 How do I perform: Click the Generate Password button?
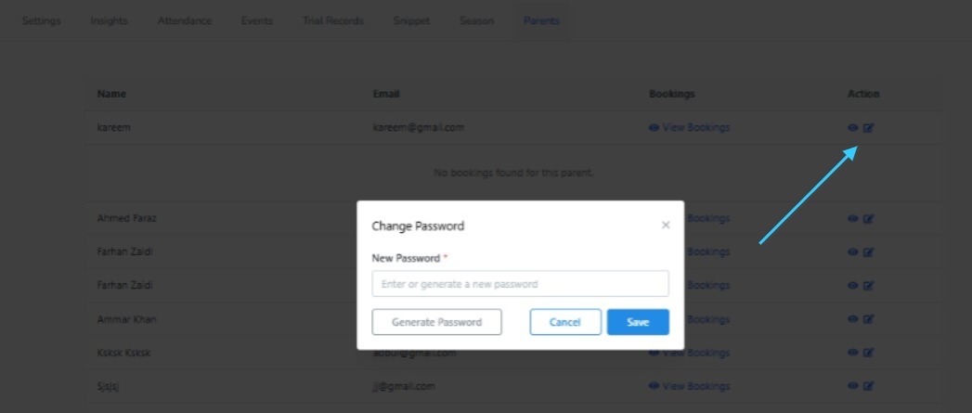tap(436, 322)
